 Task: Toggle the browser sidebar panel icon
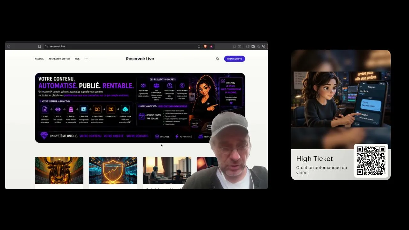click(x=248, y=46)
